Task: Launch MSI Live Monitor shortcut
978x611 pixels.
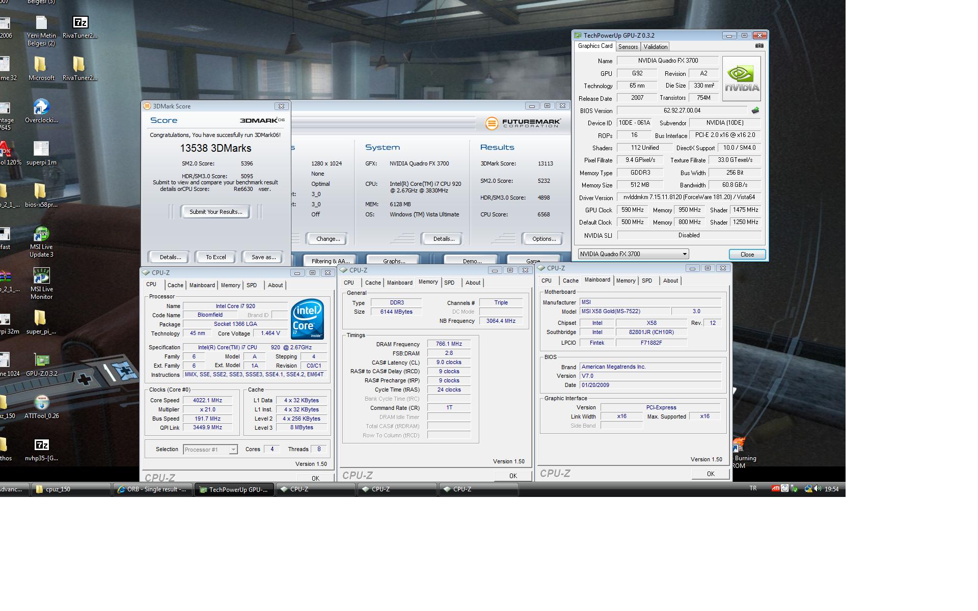Action: (41, 284)
